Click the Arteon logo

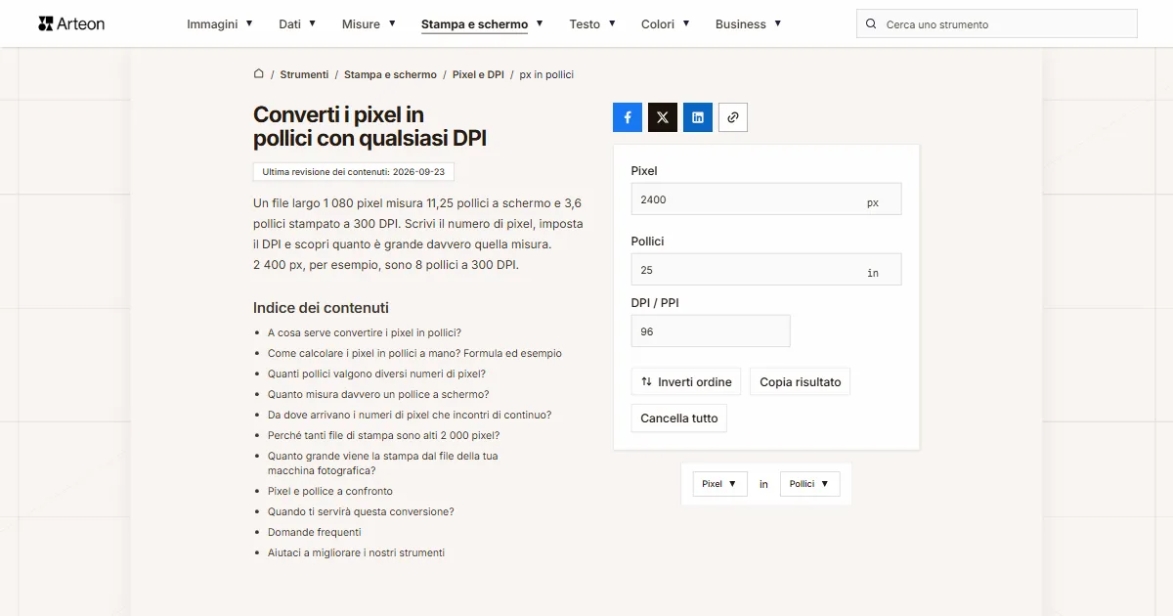coord(71,23)
